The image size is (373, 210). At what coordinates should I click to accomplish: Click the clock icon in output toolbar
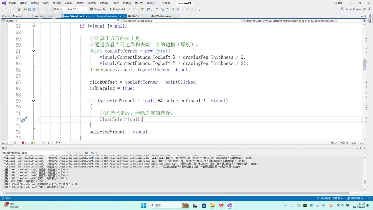click(98, 153)
